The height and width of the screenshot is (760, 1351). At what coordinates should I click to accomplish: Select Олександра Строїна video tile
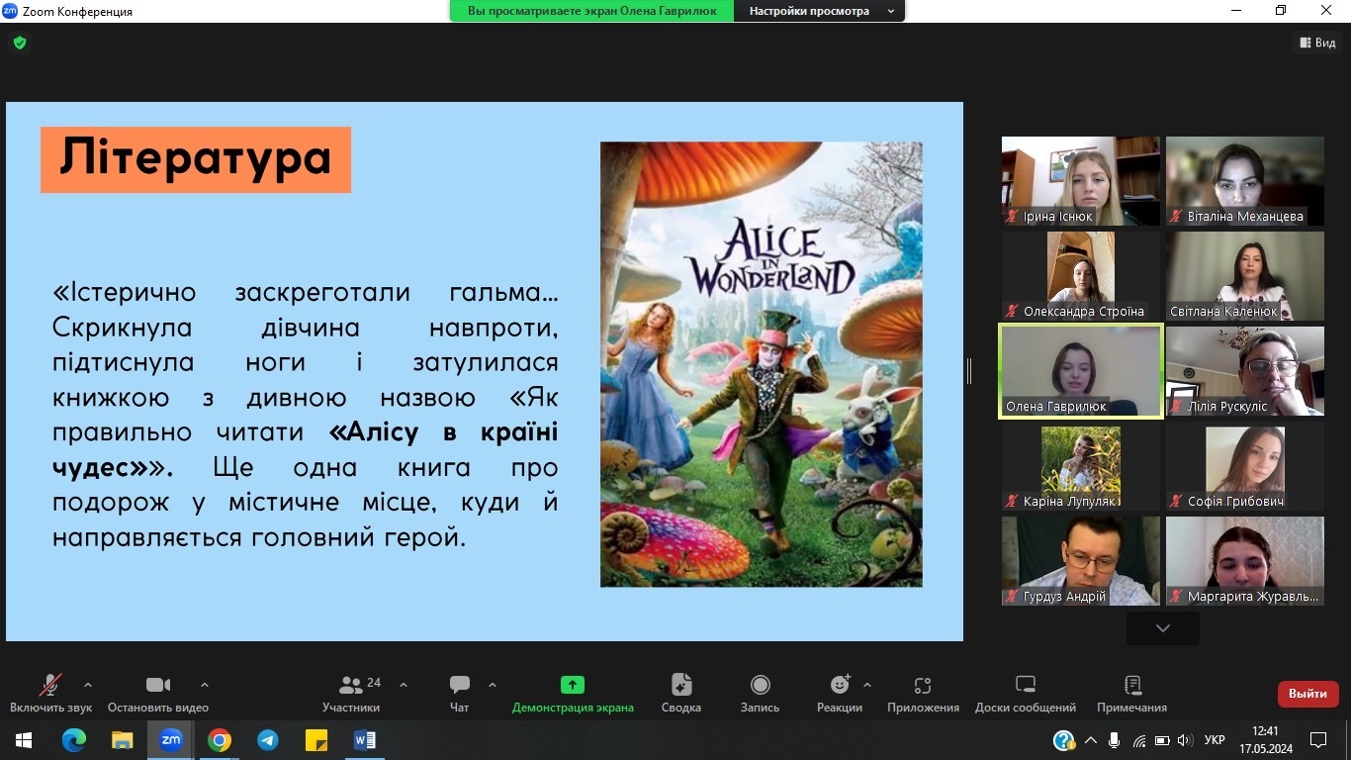1081,276
